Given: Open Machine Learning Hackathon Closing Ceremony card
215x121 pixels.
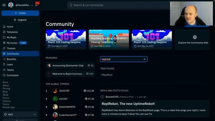Looking at the screenshot, I should 109,40.
